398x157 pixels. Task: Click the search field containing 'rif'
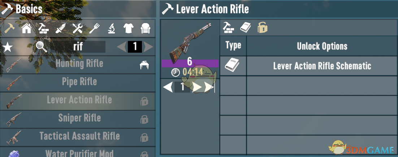[x=78, y=47]
